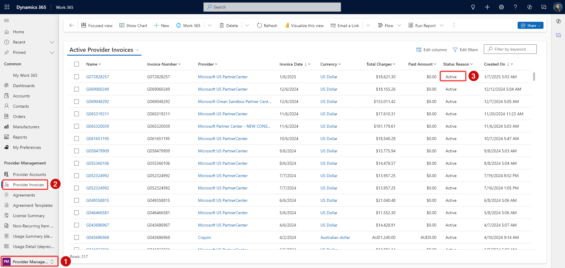Click the question mark Help icon
The image size is (565, 268).
point(515,7)
